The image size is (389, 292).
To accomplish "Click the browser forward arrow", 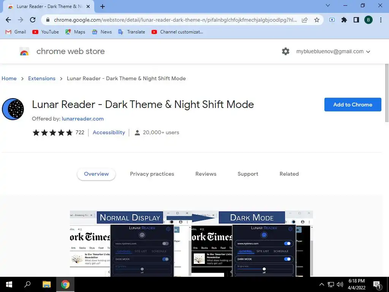I will pos(21,20).
